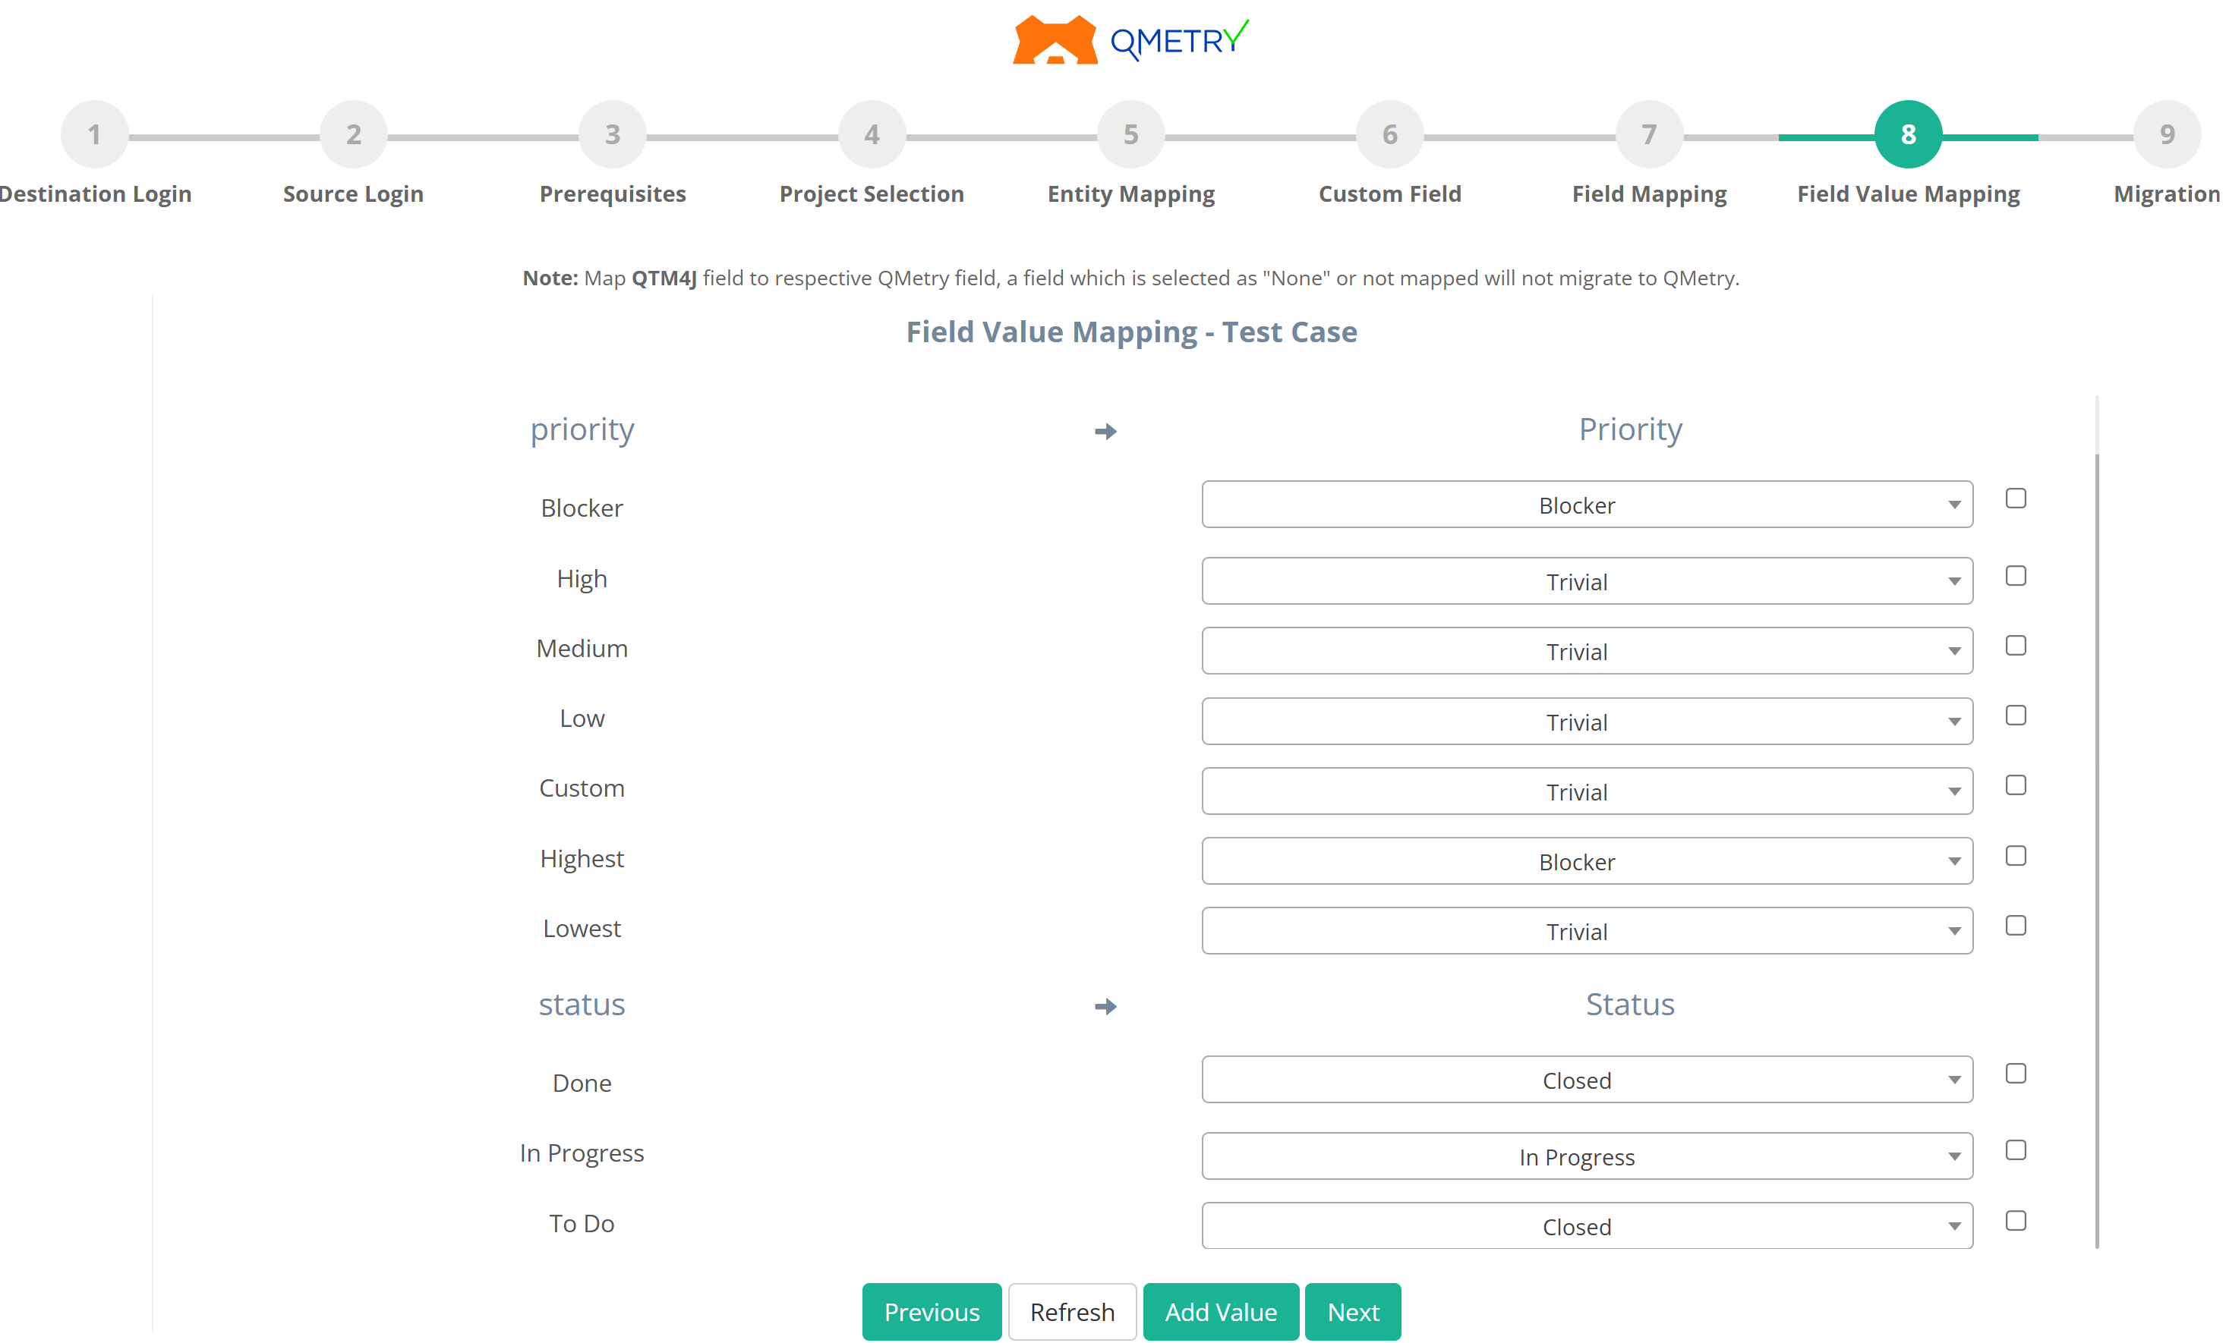Click the Refresh button
Image resolution: width=2226 pixels, height=1343 pixels.
1072,1311
